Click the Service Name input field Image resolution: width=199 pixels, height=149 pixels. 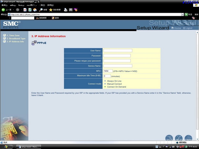point(118,66)
